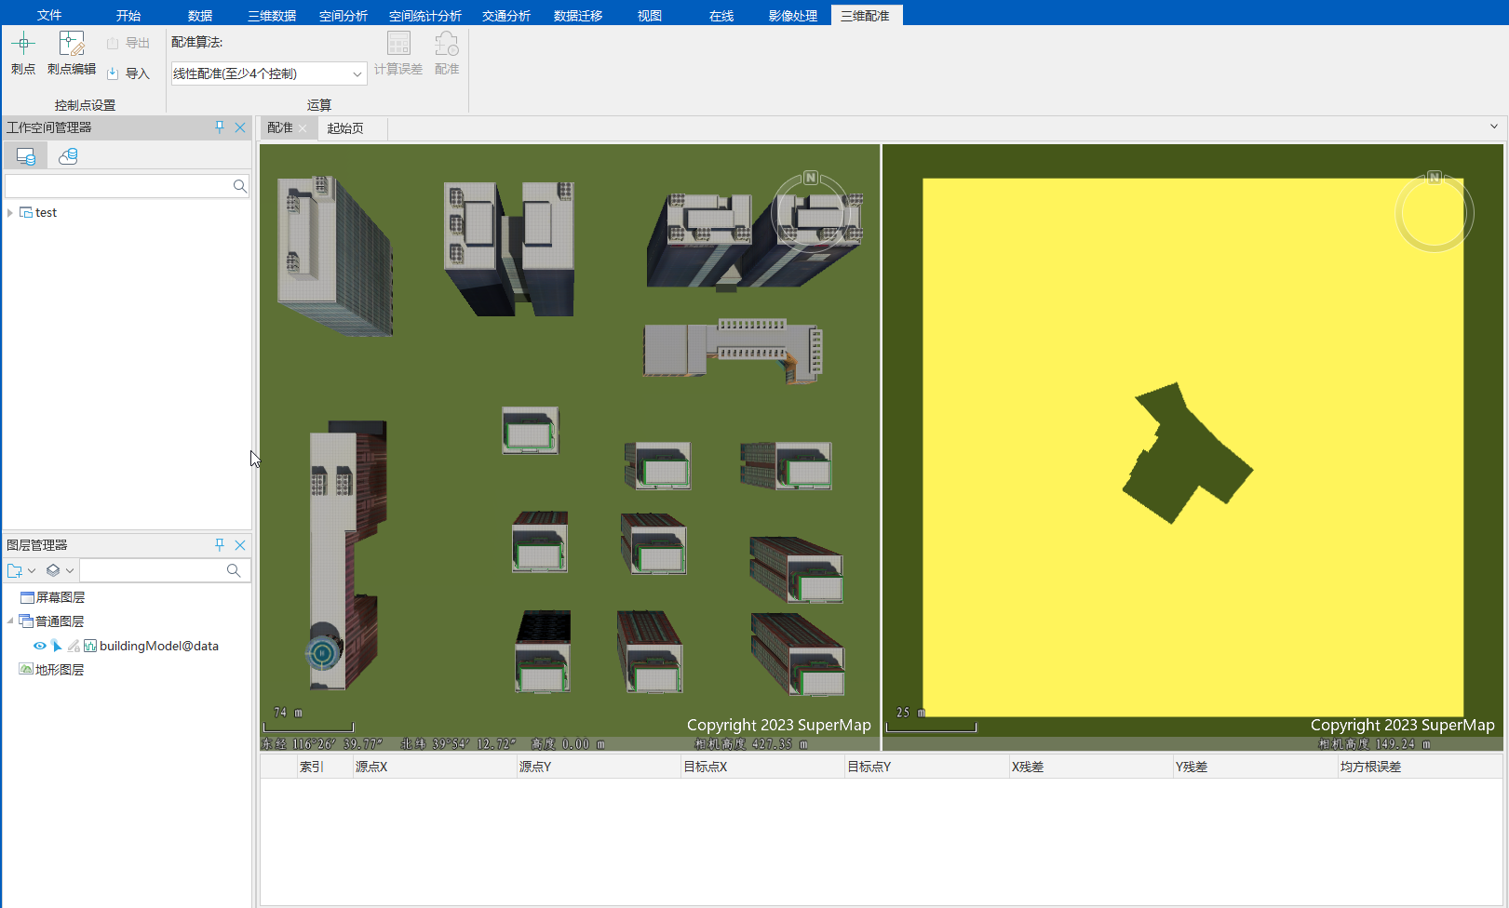Toggle selectable state of buildingModel@data layer
1509x908 pixels.
click(57, 646)
